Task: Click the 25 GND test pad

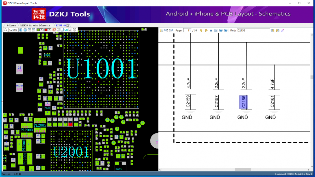Action: click(x=19, y=69)
